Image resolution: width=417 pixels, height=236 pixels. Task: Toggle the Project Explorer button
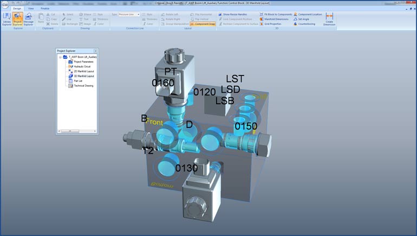[x=17, y=19]
